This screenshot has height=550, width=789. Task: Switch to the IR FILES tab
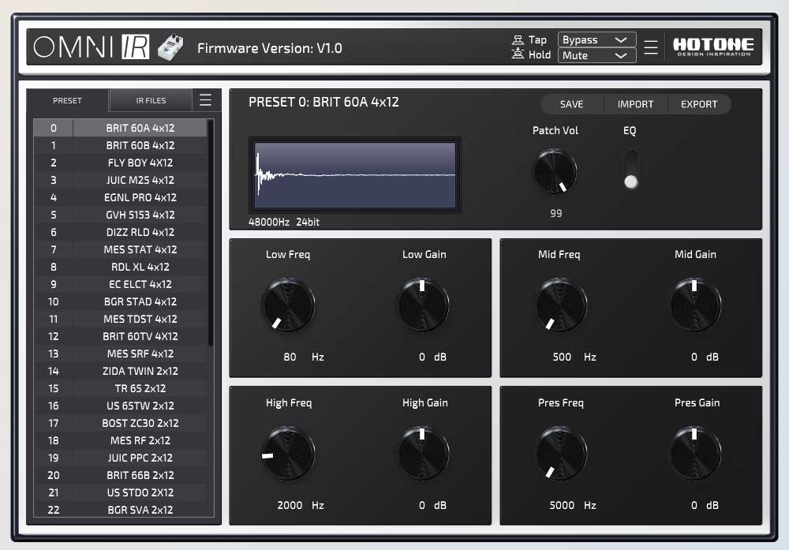coord(151,100)
